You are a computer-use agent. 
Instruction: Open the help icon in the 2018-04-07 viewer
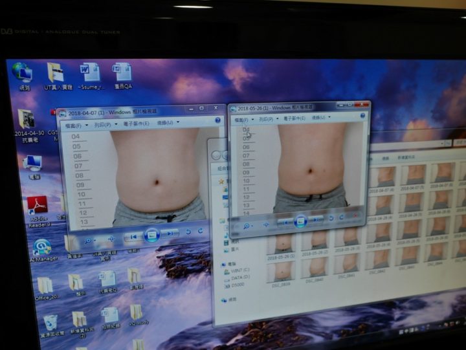point(217,121)
